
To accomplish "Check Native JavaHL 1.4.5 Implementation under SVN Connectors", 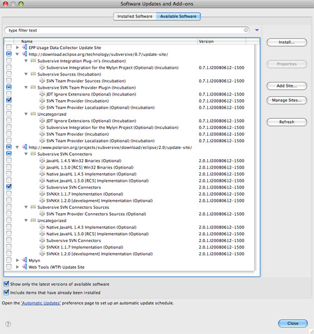I will pyautogui.click(x=9, y=174).
